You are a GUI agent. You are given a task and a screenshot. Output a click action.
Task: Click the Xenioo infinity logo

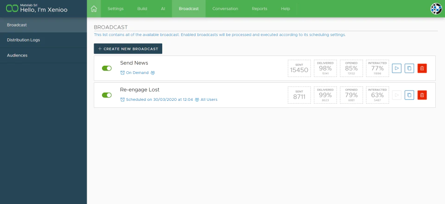[x=12, y=8]
